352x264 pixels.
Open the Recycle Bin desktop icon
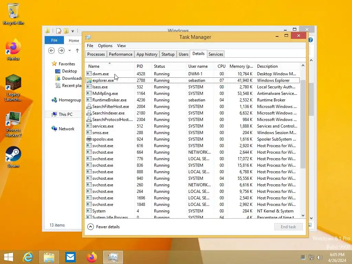point(13,13)
